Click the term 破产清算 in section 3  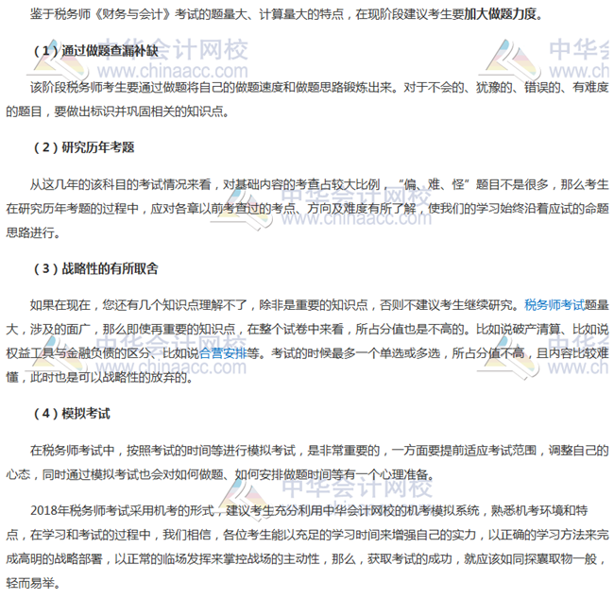[x=521, y=329]
